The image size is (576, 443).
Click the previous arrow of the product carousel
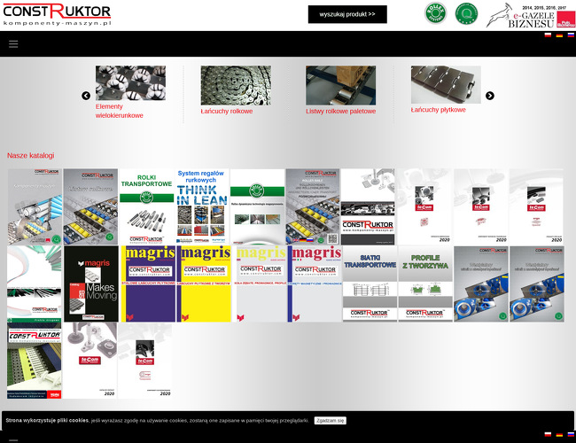point(86,96)
